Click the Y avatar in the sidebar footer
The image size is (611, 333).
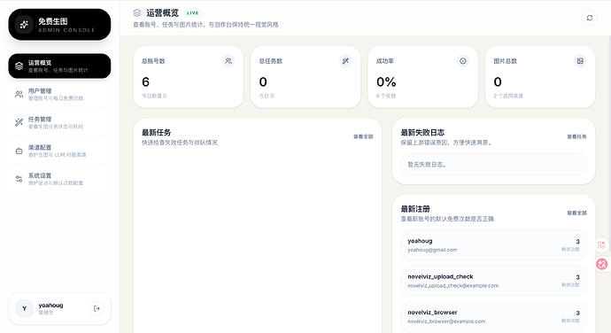pyautogui.click(x=24, y=308)
